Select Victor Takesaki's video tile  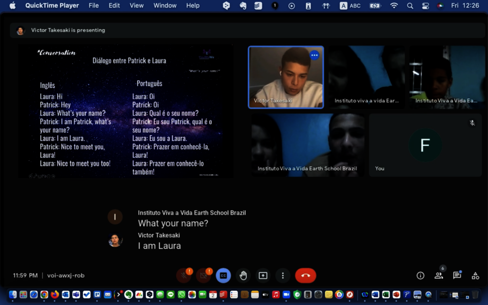286,77
